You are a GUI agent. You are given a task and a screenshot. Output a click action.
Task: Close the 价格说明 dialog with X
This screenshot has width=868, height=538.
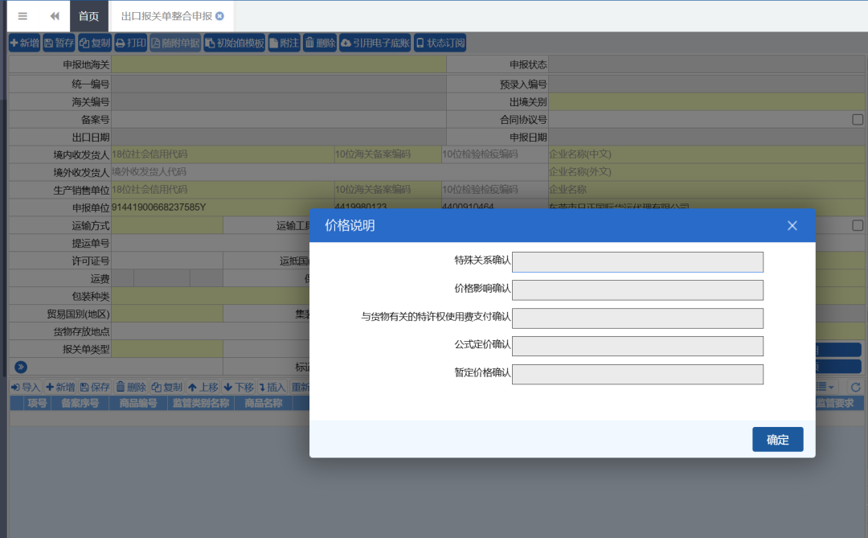pyautogui.click(x=792, y=226)
